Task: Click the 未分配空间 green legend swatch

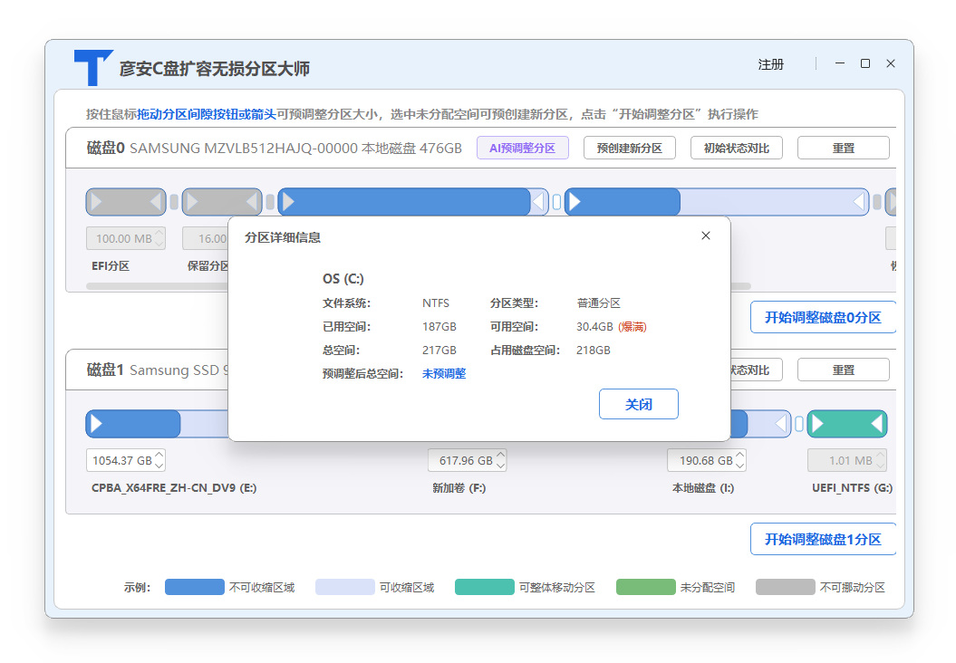Action: [646, 587]
